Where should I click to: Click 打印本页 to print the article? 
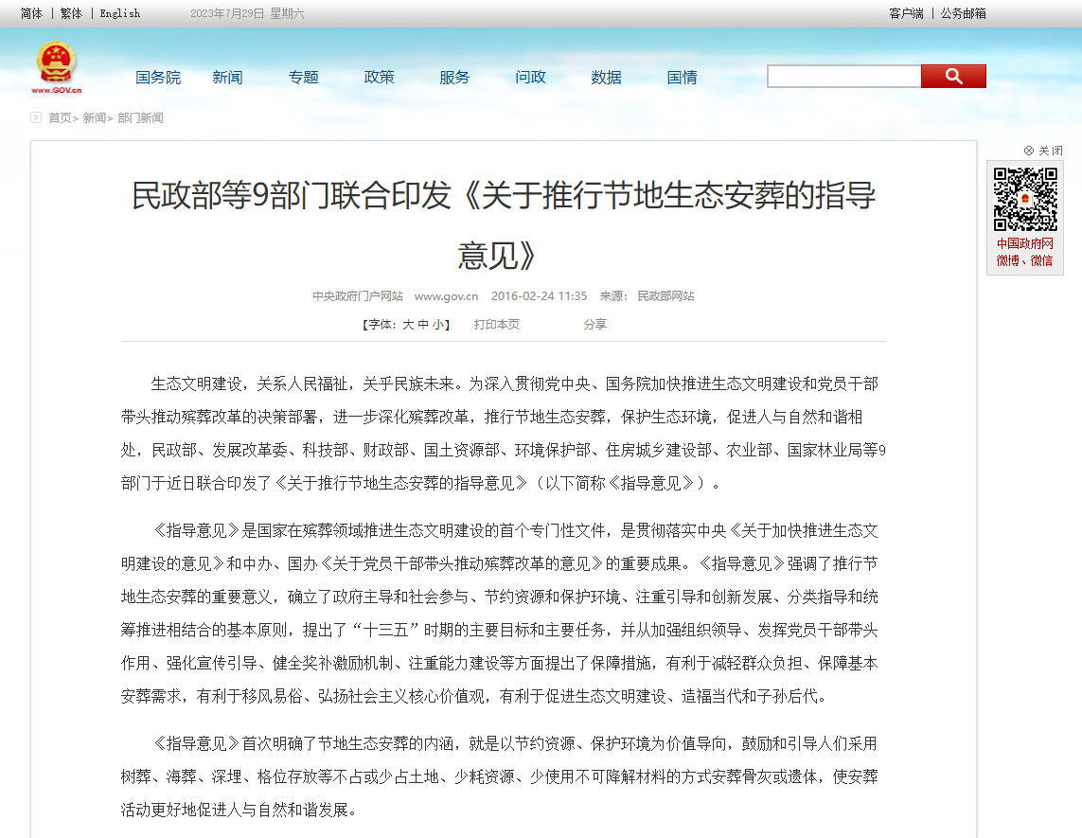[x=496, y=325]
